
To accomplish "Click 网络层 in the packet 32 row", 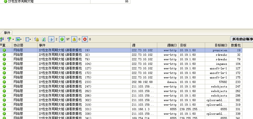I will [x=18, y=55].
